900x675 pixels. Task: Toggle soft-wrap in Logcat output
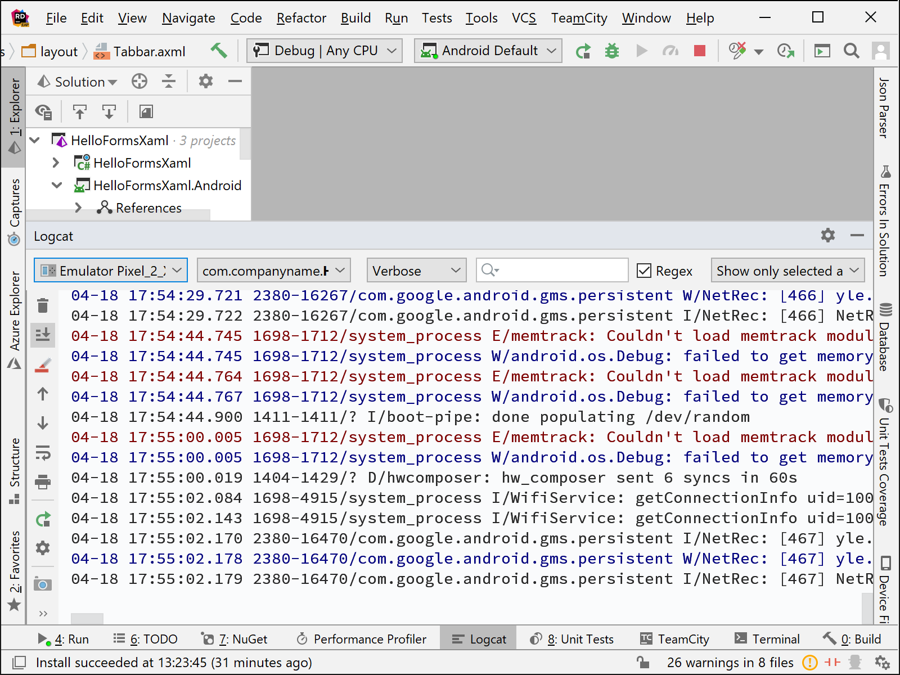click(x=43, y=453)
